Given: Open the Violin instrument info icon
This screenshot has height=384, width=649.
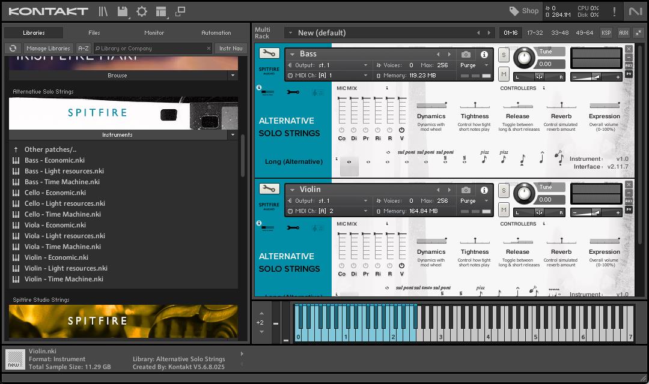Looking at the screenshot, I should coord(484,190).
